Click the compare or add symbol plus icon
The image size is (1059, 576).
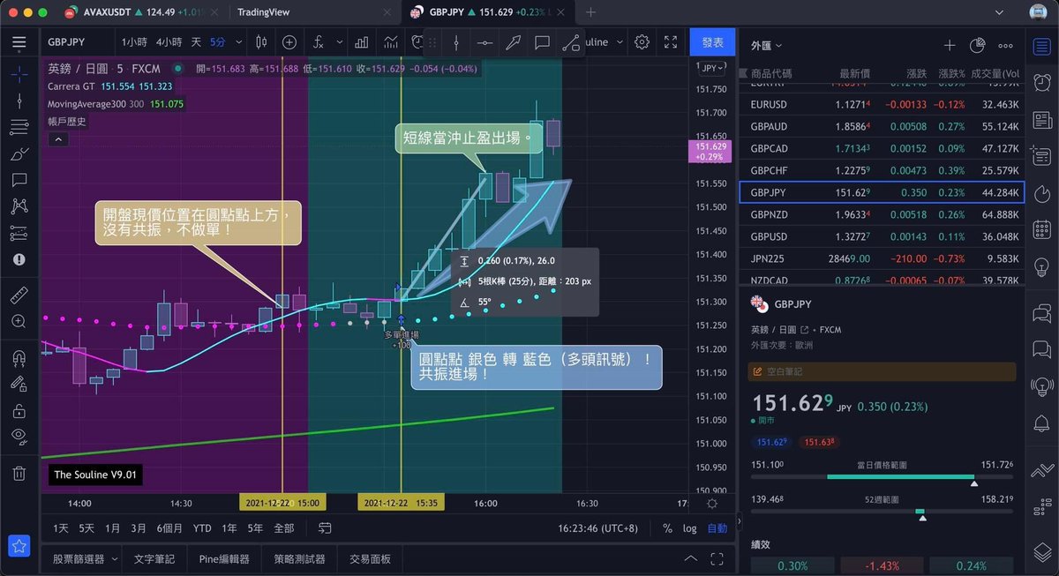tap(289, 41)
